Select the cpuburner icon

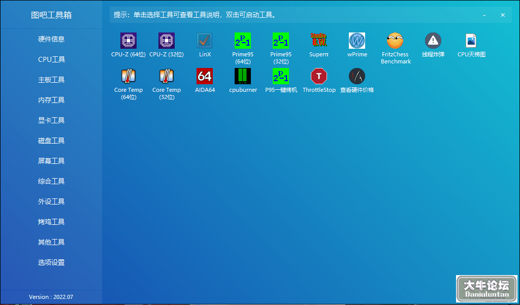coord(243,76)
